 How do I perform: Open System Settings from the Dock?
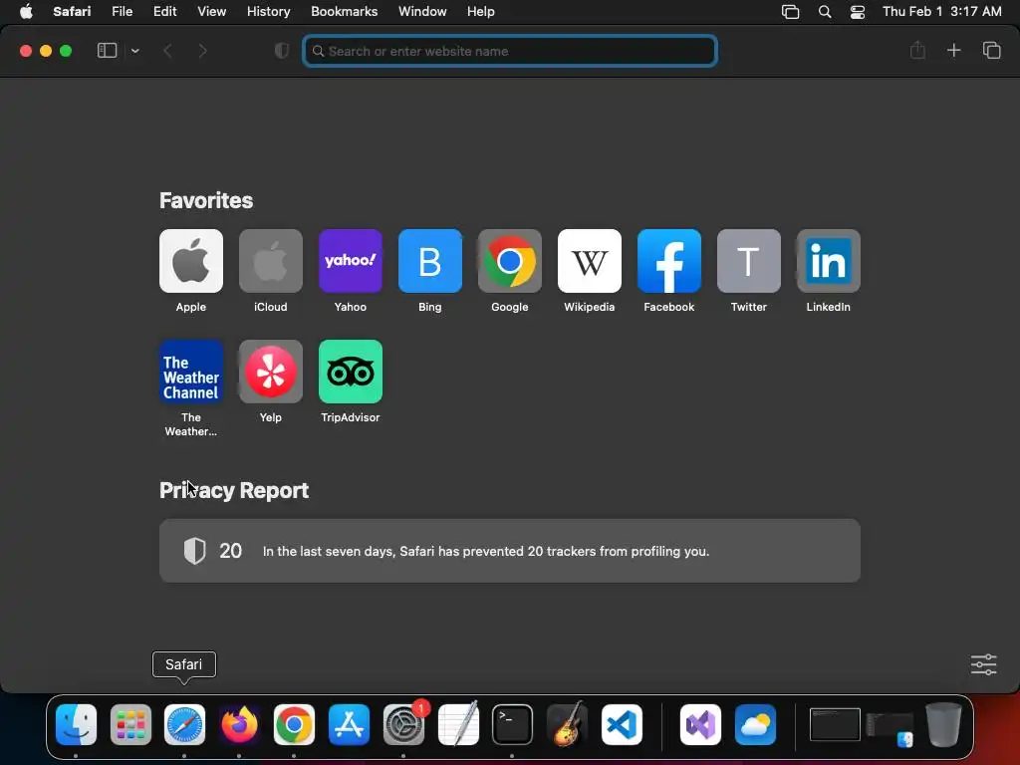(403, 724)
